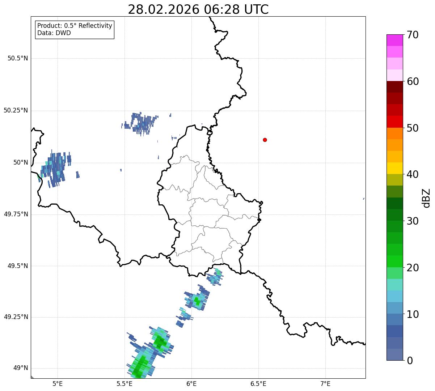Click the 50 tick label on colorbar

413,128
